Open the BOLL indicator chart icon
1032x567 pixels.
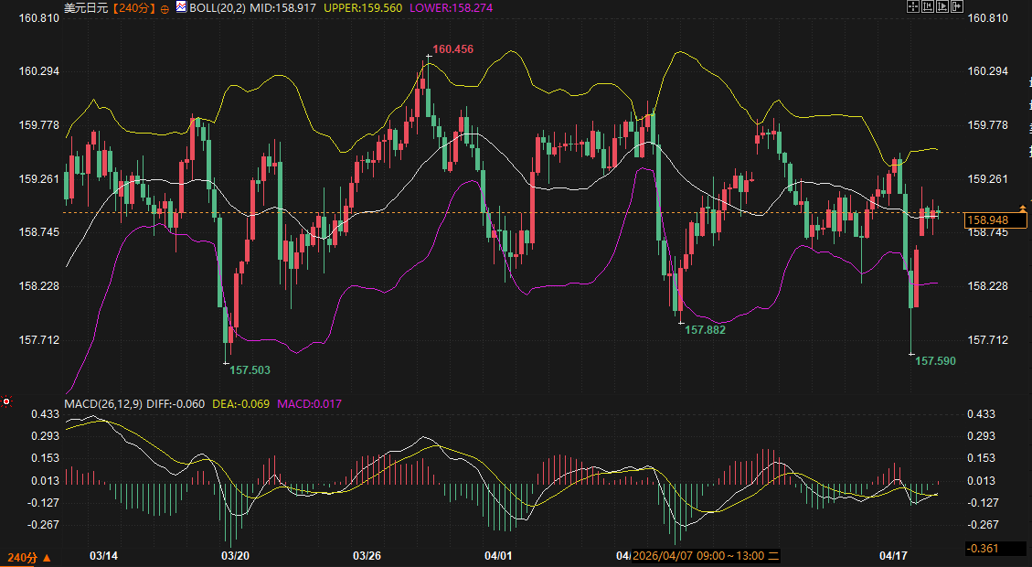click(181, 6)
